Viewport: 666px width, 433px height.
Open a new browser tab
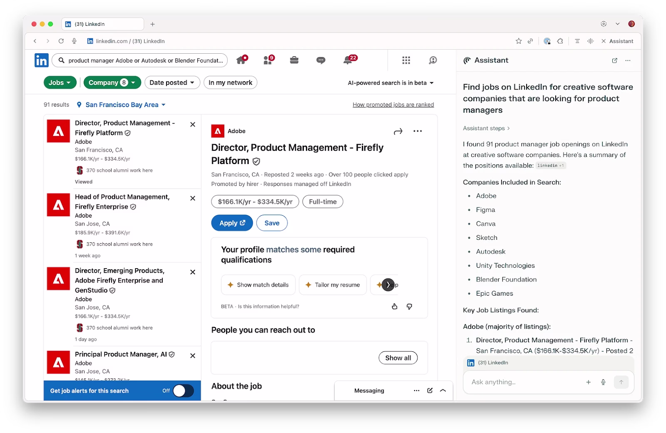tap(153, 24)
